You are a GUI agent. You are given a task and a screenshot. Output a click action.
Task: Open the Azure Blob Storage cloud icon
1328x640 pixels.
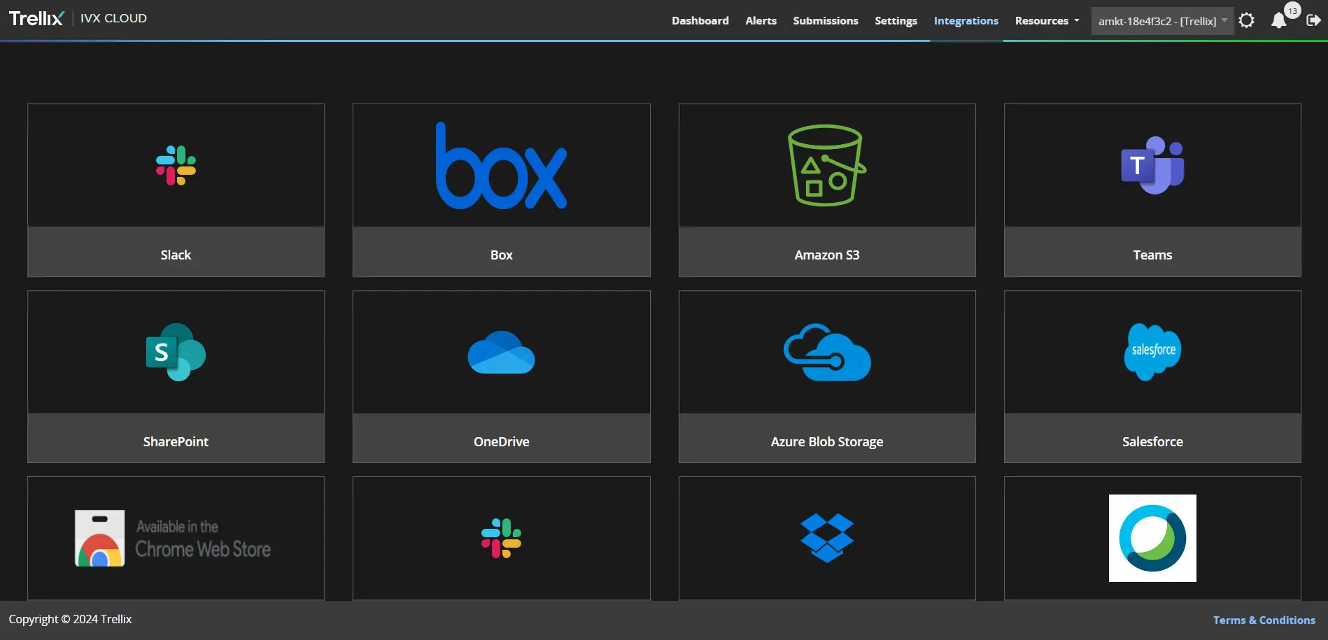point(827,352)
